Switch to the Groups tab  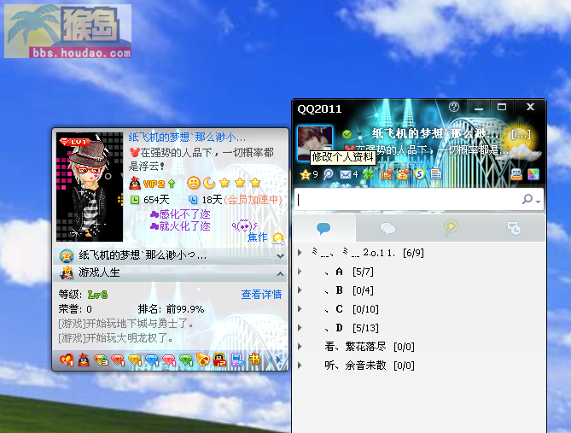pos(387,229)
